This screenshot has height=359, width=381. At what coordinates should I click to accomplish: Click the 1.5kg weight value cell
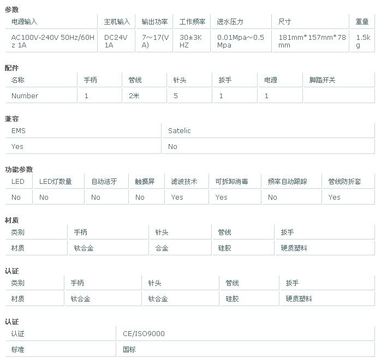pos(363,41)
